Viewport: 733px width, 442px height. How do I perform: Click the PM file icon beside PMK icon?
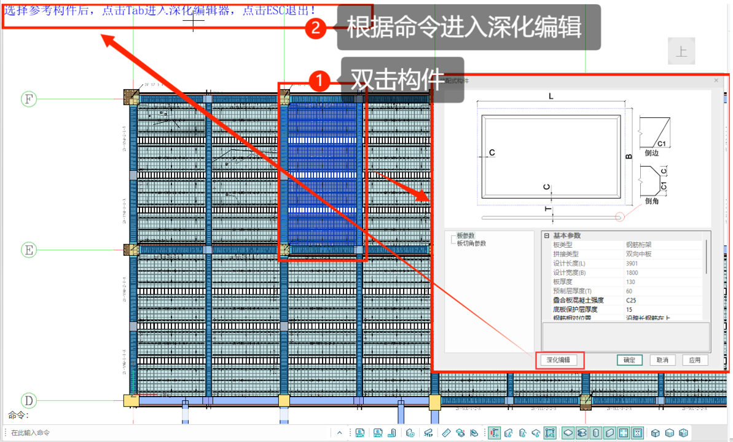(x=378, y=433)
